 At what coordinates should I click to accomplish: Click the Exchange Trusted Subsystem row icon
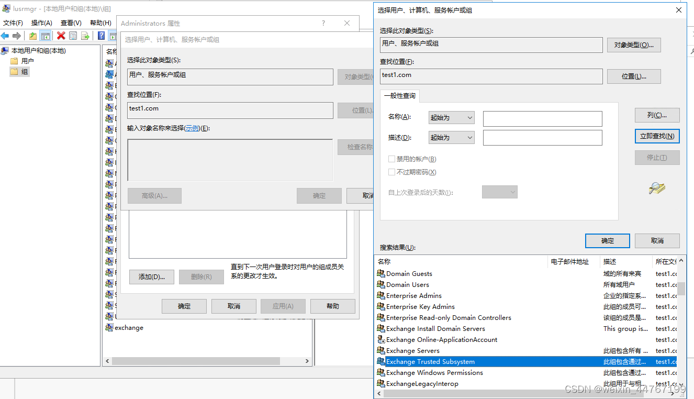coord(381,361)
